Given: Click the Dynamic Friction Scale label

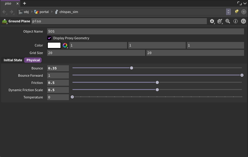Looking at the screenshot, I should (26, 90).
